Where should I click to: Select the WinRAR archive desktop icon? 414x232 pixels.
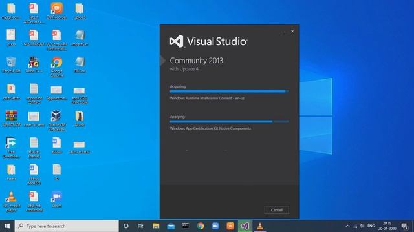[x=11, y=119]
